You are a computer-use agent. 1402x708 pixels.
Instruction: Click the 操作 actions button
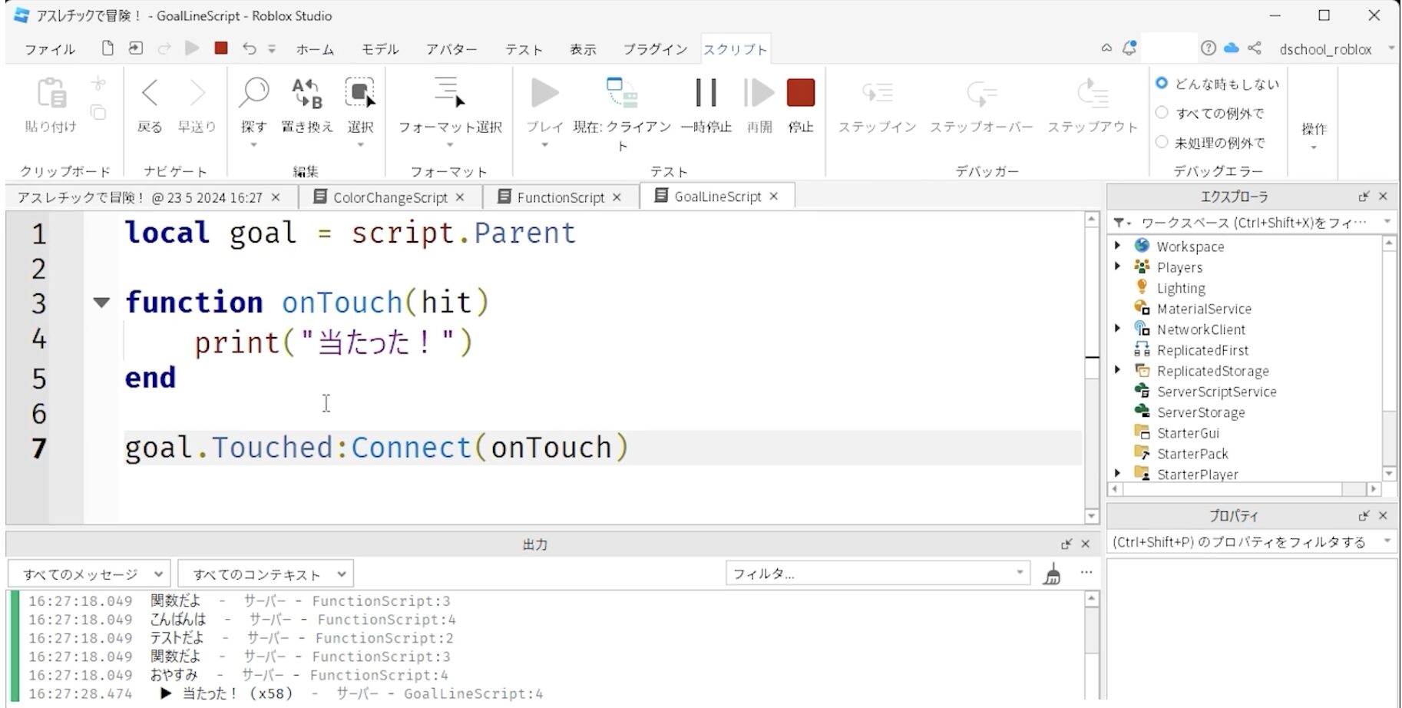1313,131
